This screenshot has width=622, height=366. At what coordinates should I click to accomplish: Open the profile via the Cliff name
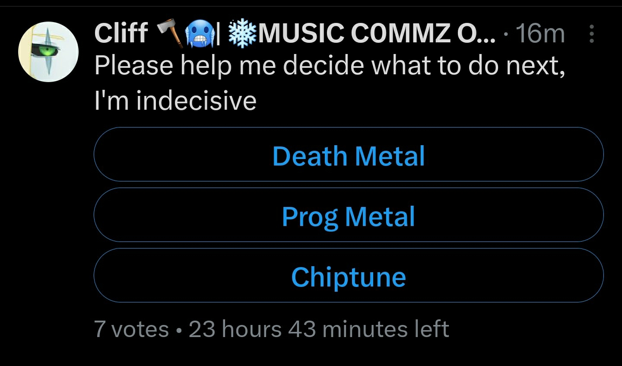[121, 33]
